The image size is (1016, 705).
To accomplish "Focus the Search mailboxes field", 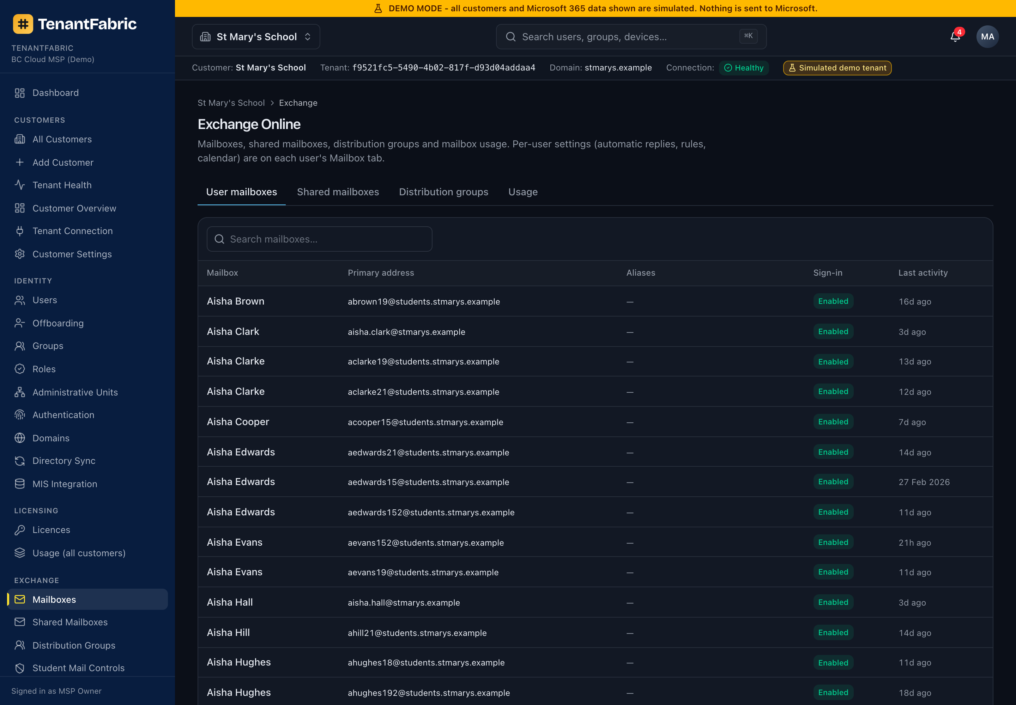I will tap(319, 239).
